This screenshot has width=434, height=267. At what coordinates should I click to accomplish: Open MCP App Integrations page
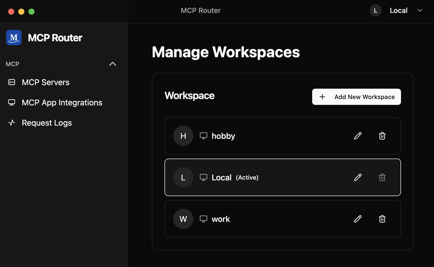click(x=62, y=103)
